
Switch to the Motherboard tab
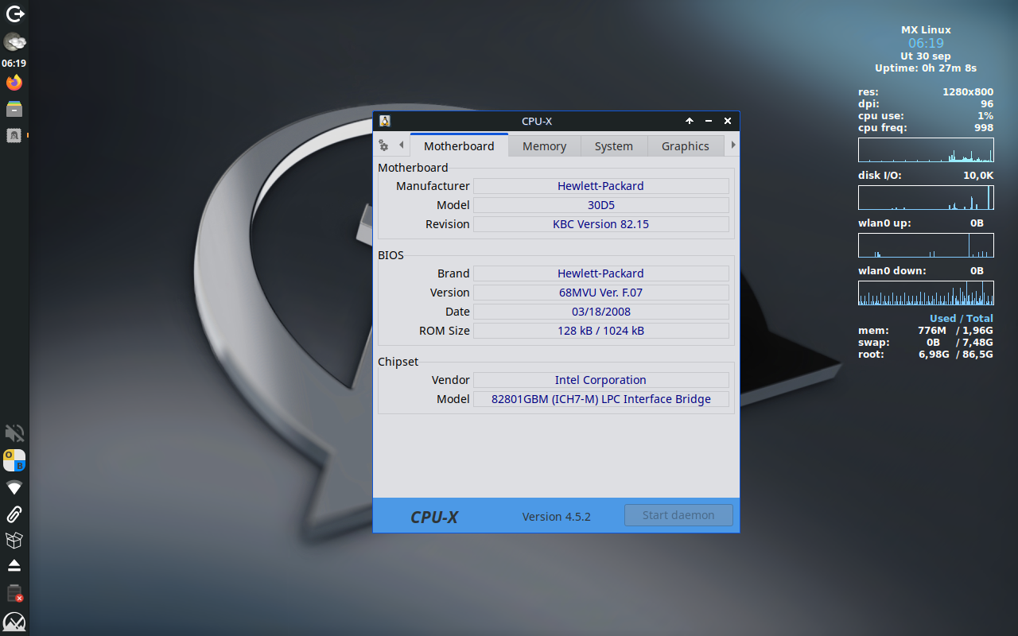tap(459, 145)
